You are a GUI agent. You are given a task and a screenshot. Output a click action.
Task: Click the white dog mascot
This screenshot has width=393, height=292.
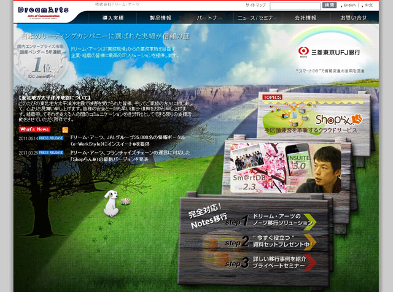(111, 203)
